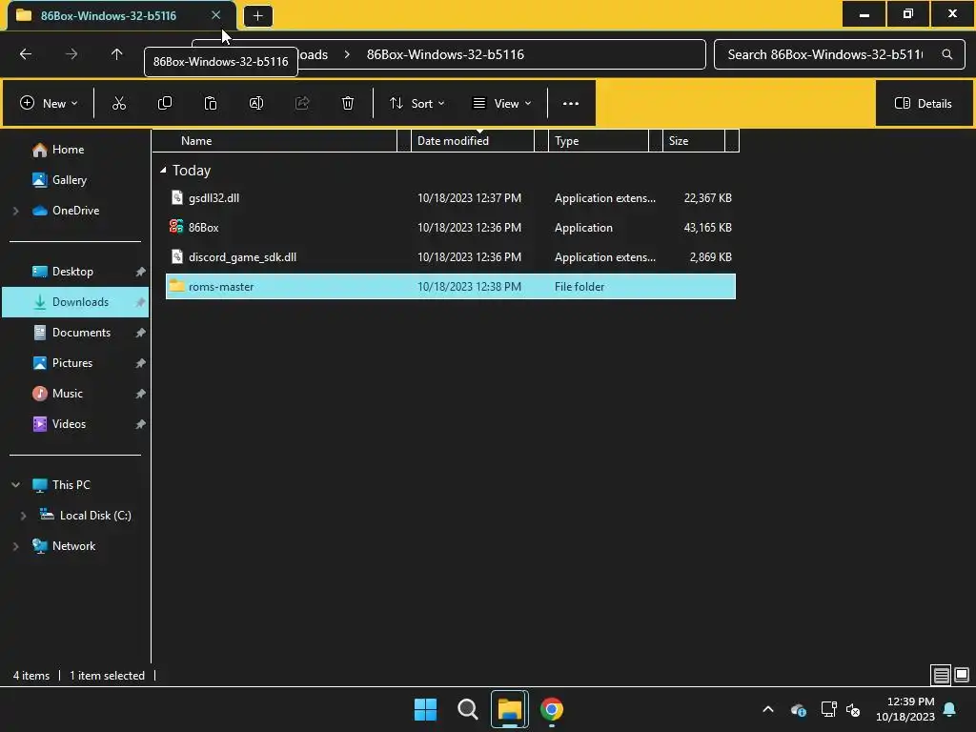976x732 pixels.
Task: Go back with the left arrow
Action: click(26, 54)
